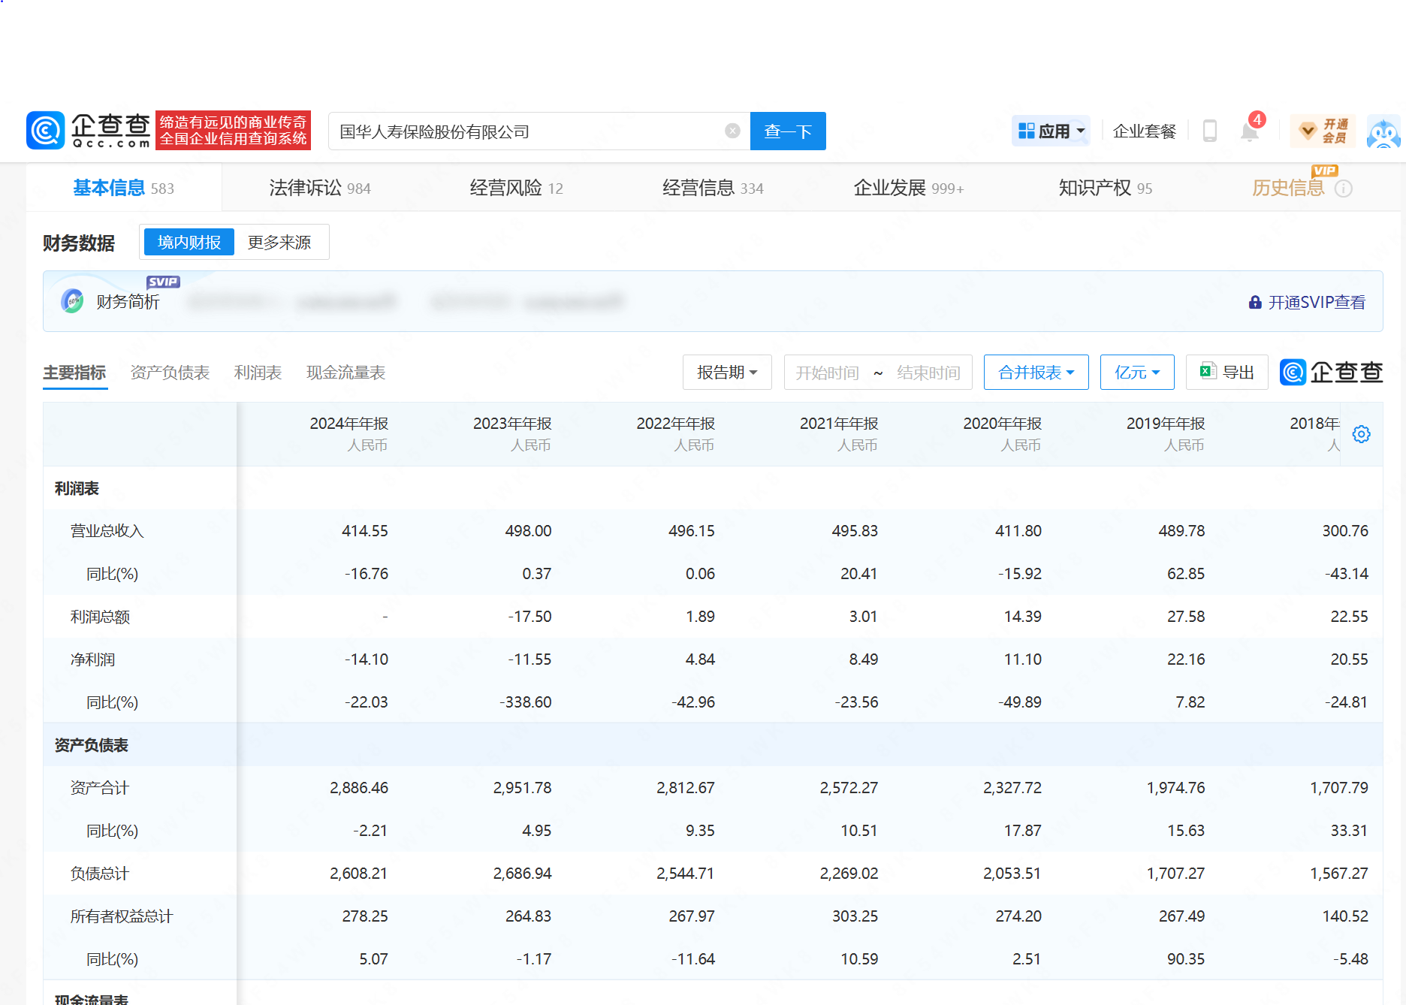The width and height of the screenshot is (1406, 1005).
Task: Click the 企业套餐 link
Action: click(1144, 131)
